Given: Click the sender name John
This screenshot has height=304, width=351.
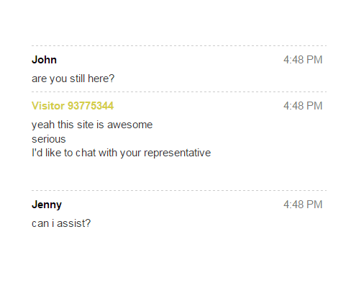Looking at the screenshot, I should pyautogui.click(x=44, y=60).
